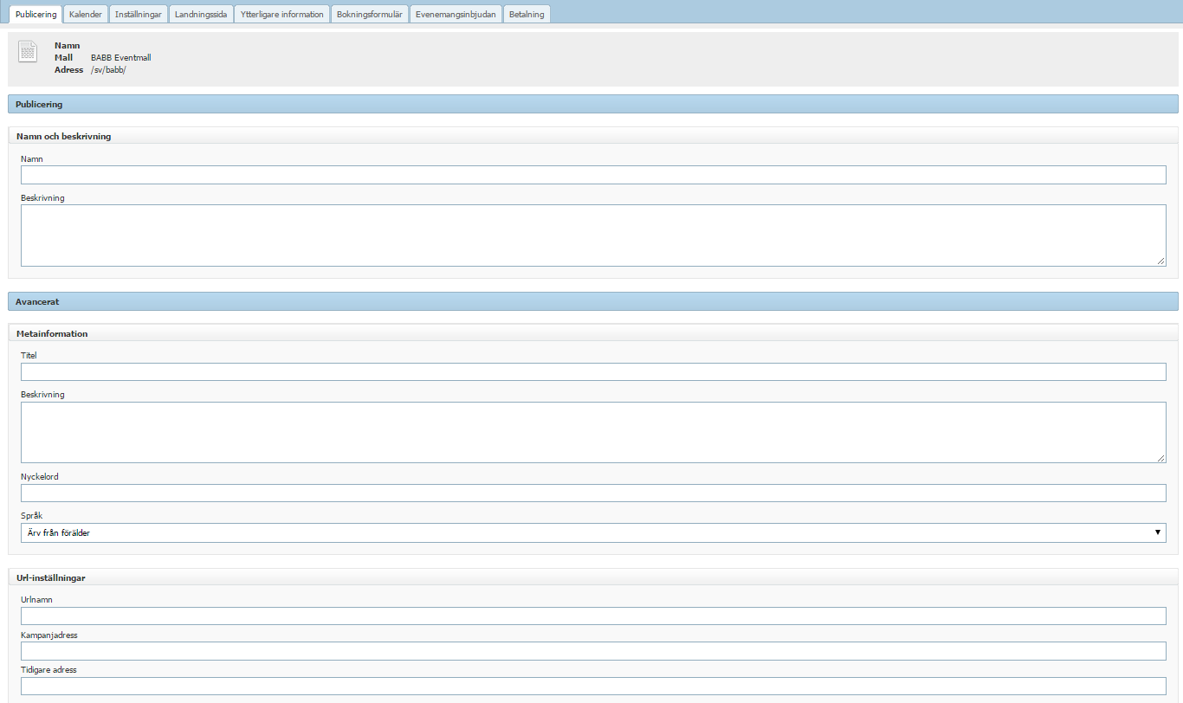
Task: Collapse the Avancerat section header
Action: [593, 301]
